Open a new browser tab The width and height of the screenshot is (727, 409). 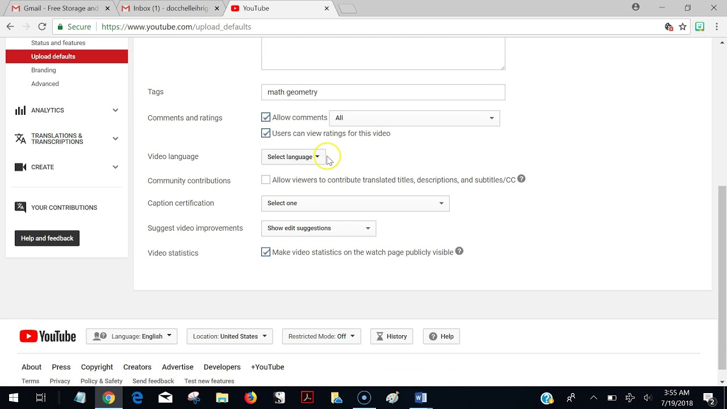347,9
